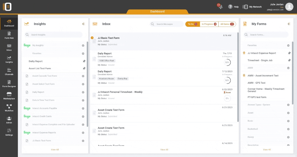Image resolution: width=297 pixels, height=157 pixels.
Task: Open the My Network icon
Action: 245,7
